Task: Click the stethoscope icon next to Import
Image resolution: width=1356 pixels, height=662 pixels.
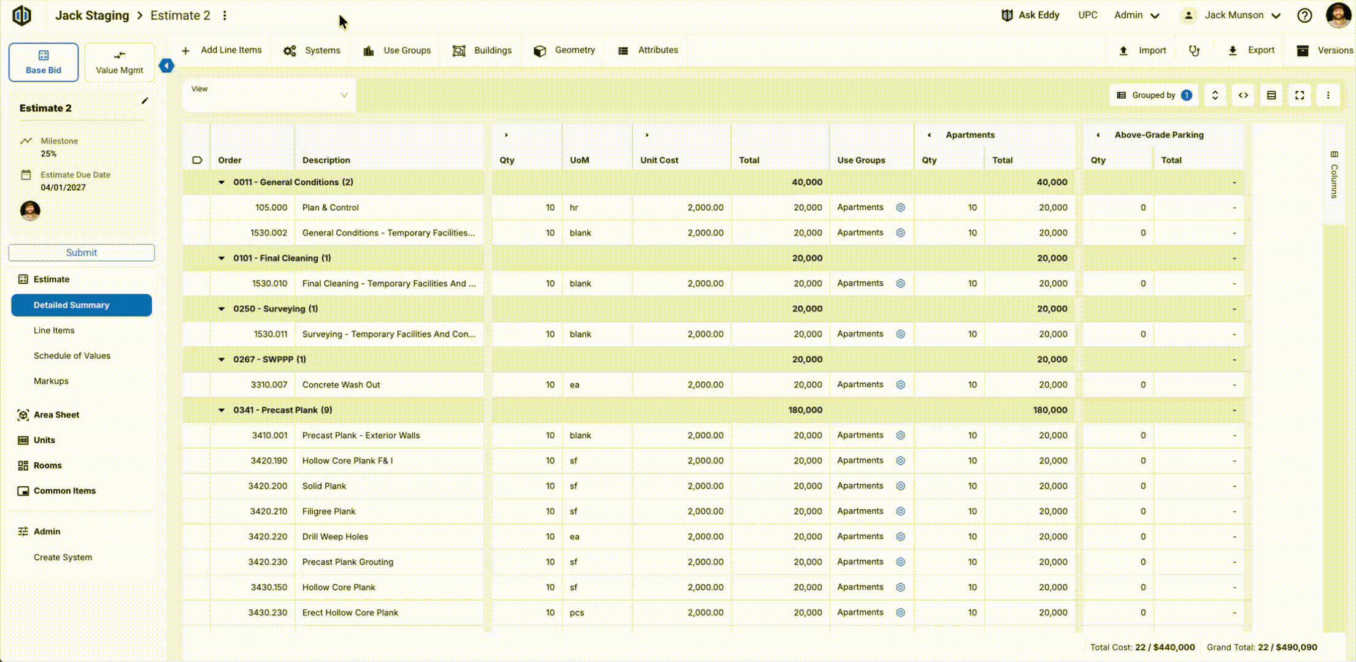Action: pyautogui.click(x=1194, y=51)
